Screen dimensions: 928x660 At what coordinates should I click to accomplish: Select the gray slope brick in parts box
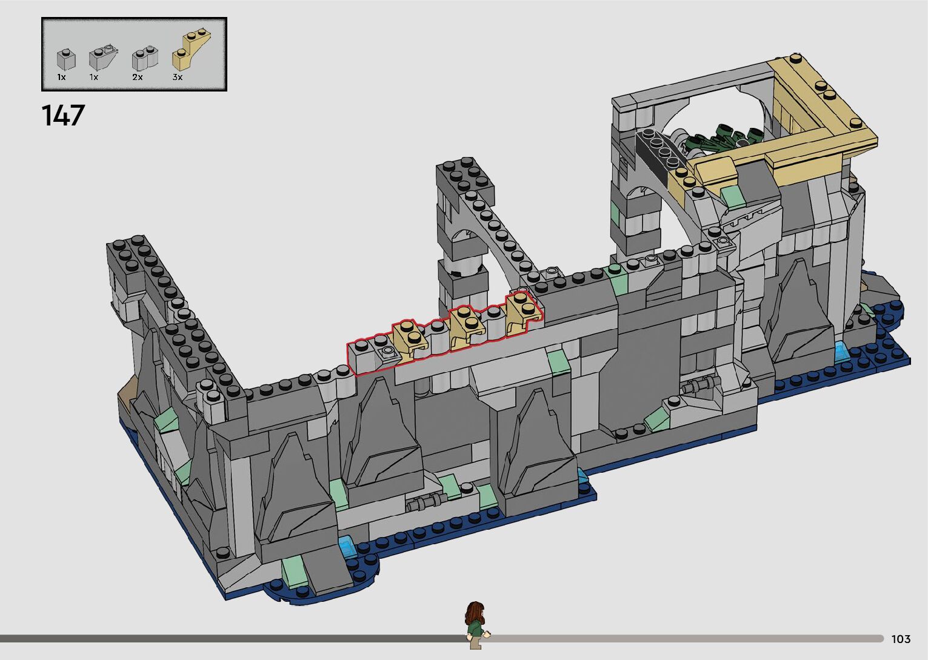pyautogui.click(x=100, y=58)
